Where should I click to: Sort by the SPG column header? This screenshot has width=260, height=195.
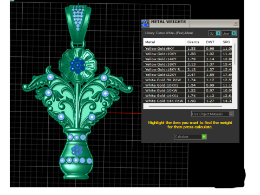pos(226,42)
